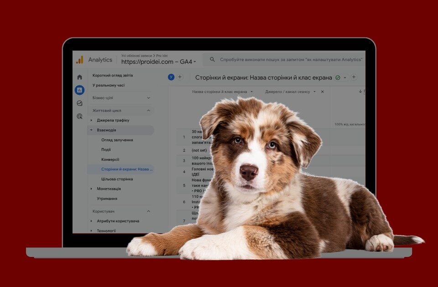
Task: Click plus icon right of report title
Action: click(x=354, y=77)
